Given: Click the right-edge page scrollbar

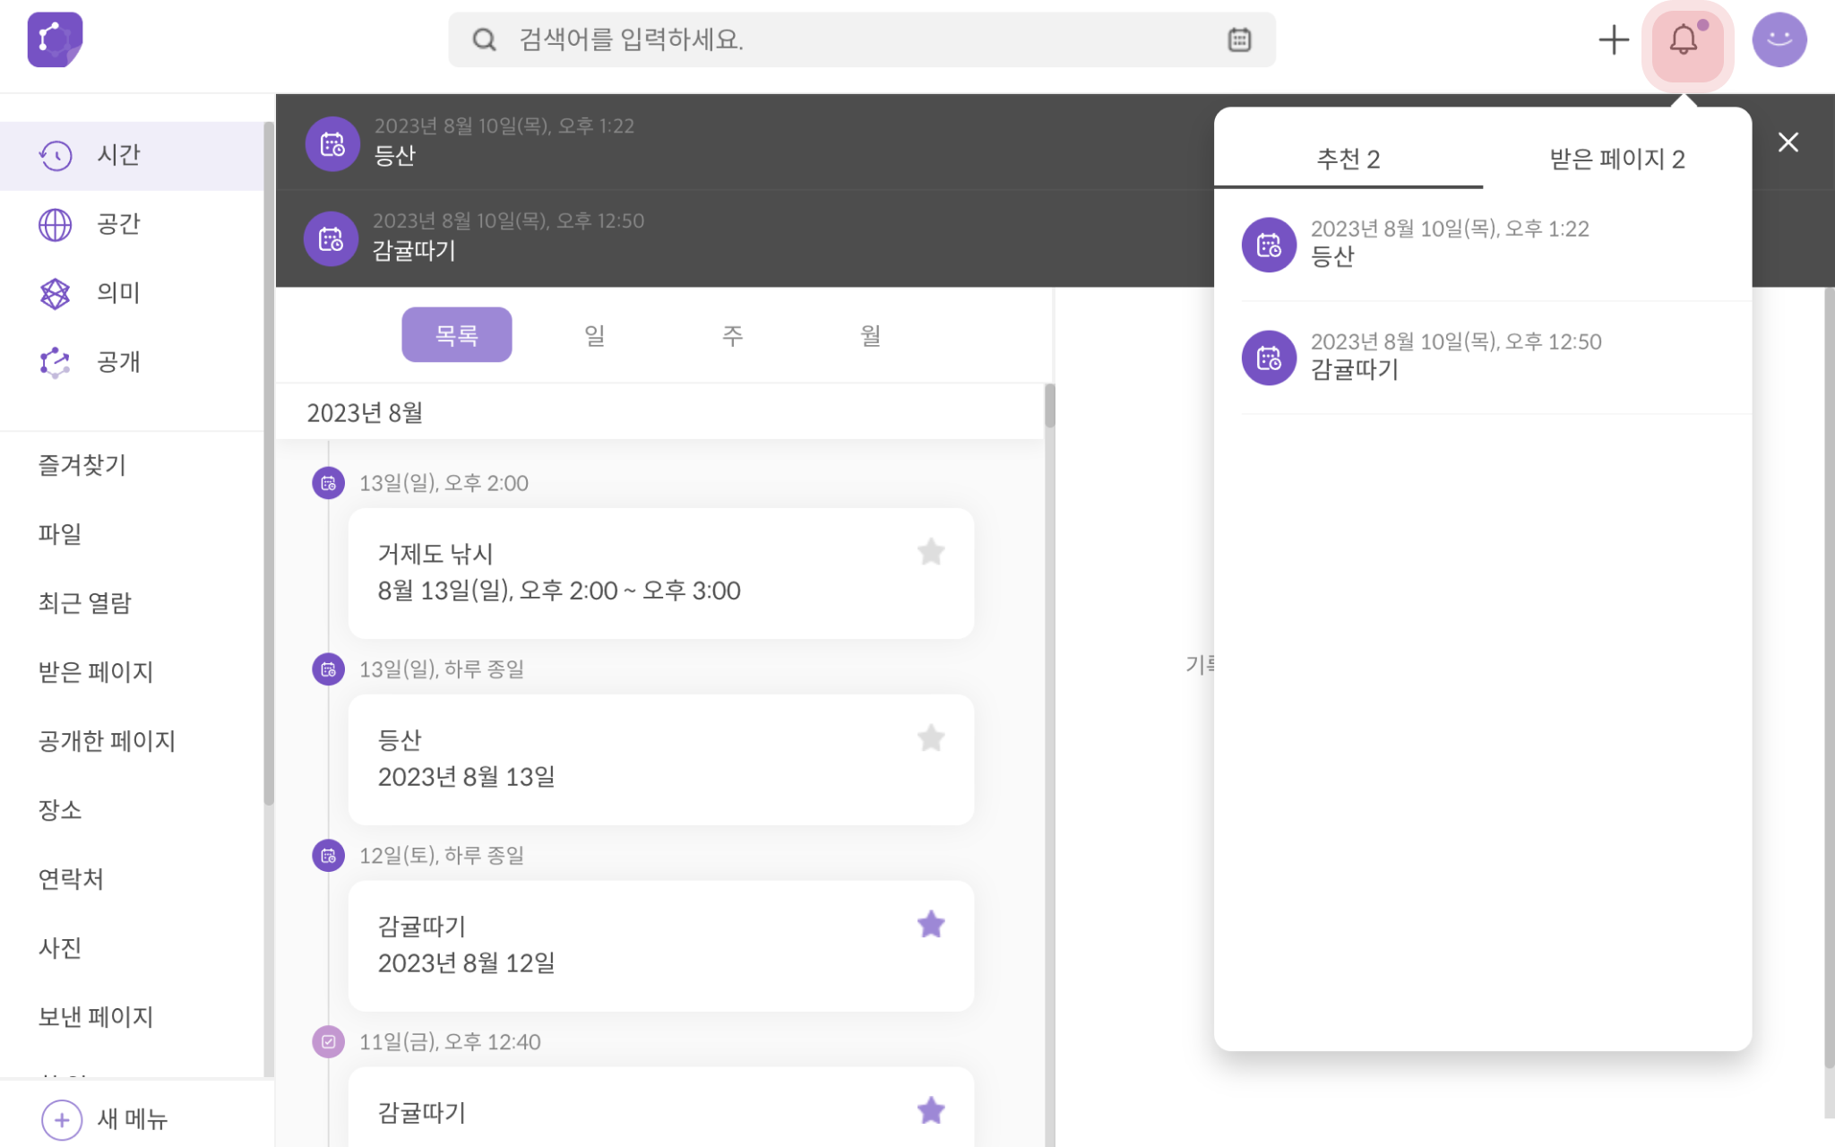Looking at the screenshot, I should coord(1829,677).
